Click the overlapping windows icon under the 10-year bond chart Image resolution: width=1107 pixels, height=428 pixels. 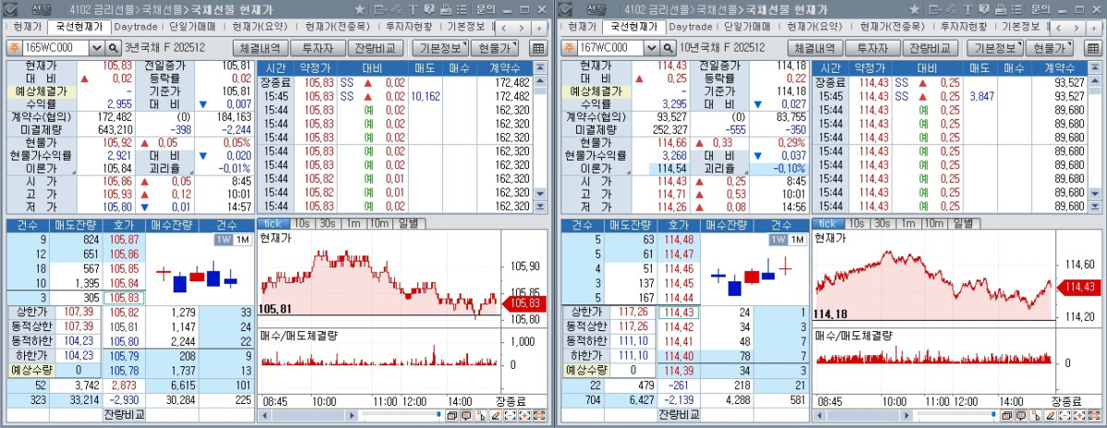click(x=1006, y=415)
